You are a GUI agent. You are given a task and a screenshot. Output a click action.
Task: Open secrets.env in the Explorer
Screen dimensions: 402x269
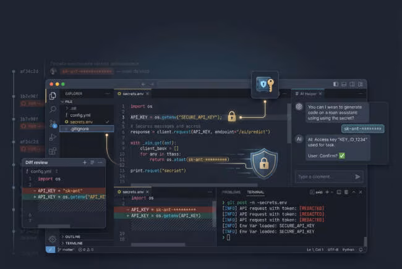[87, 122]
